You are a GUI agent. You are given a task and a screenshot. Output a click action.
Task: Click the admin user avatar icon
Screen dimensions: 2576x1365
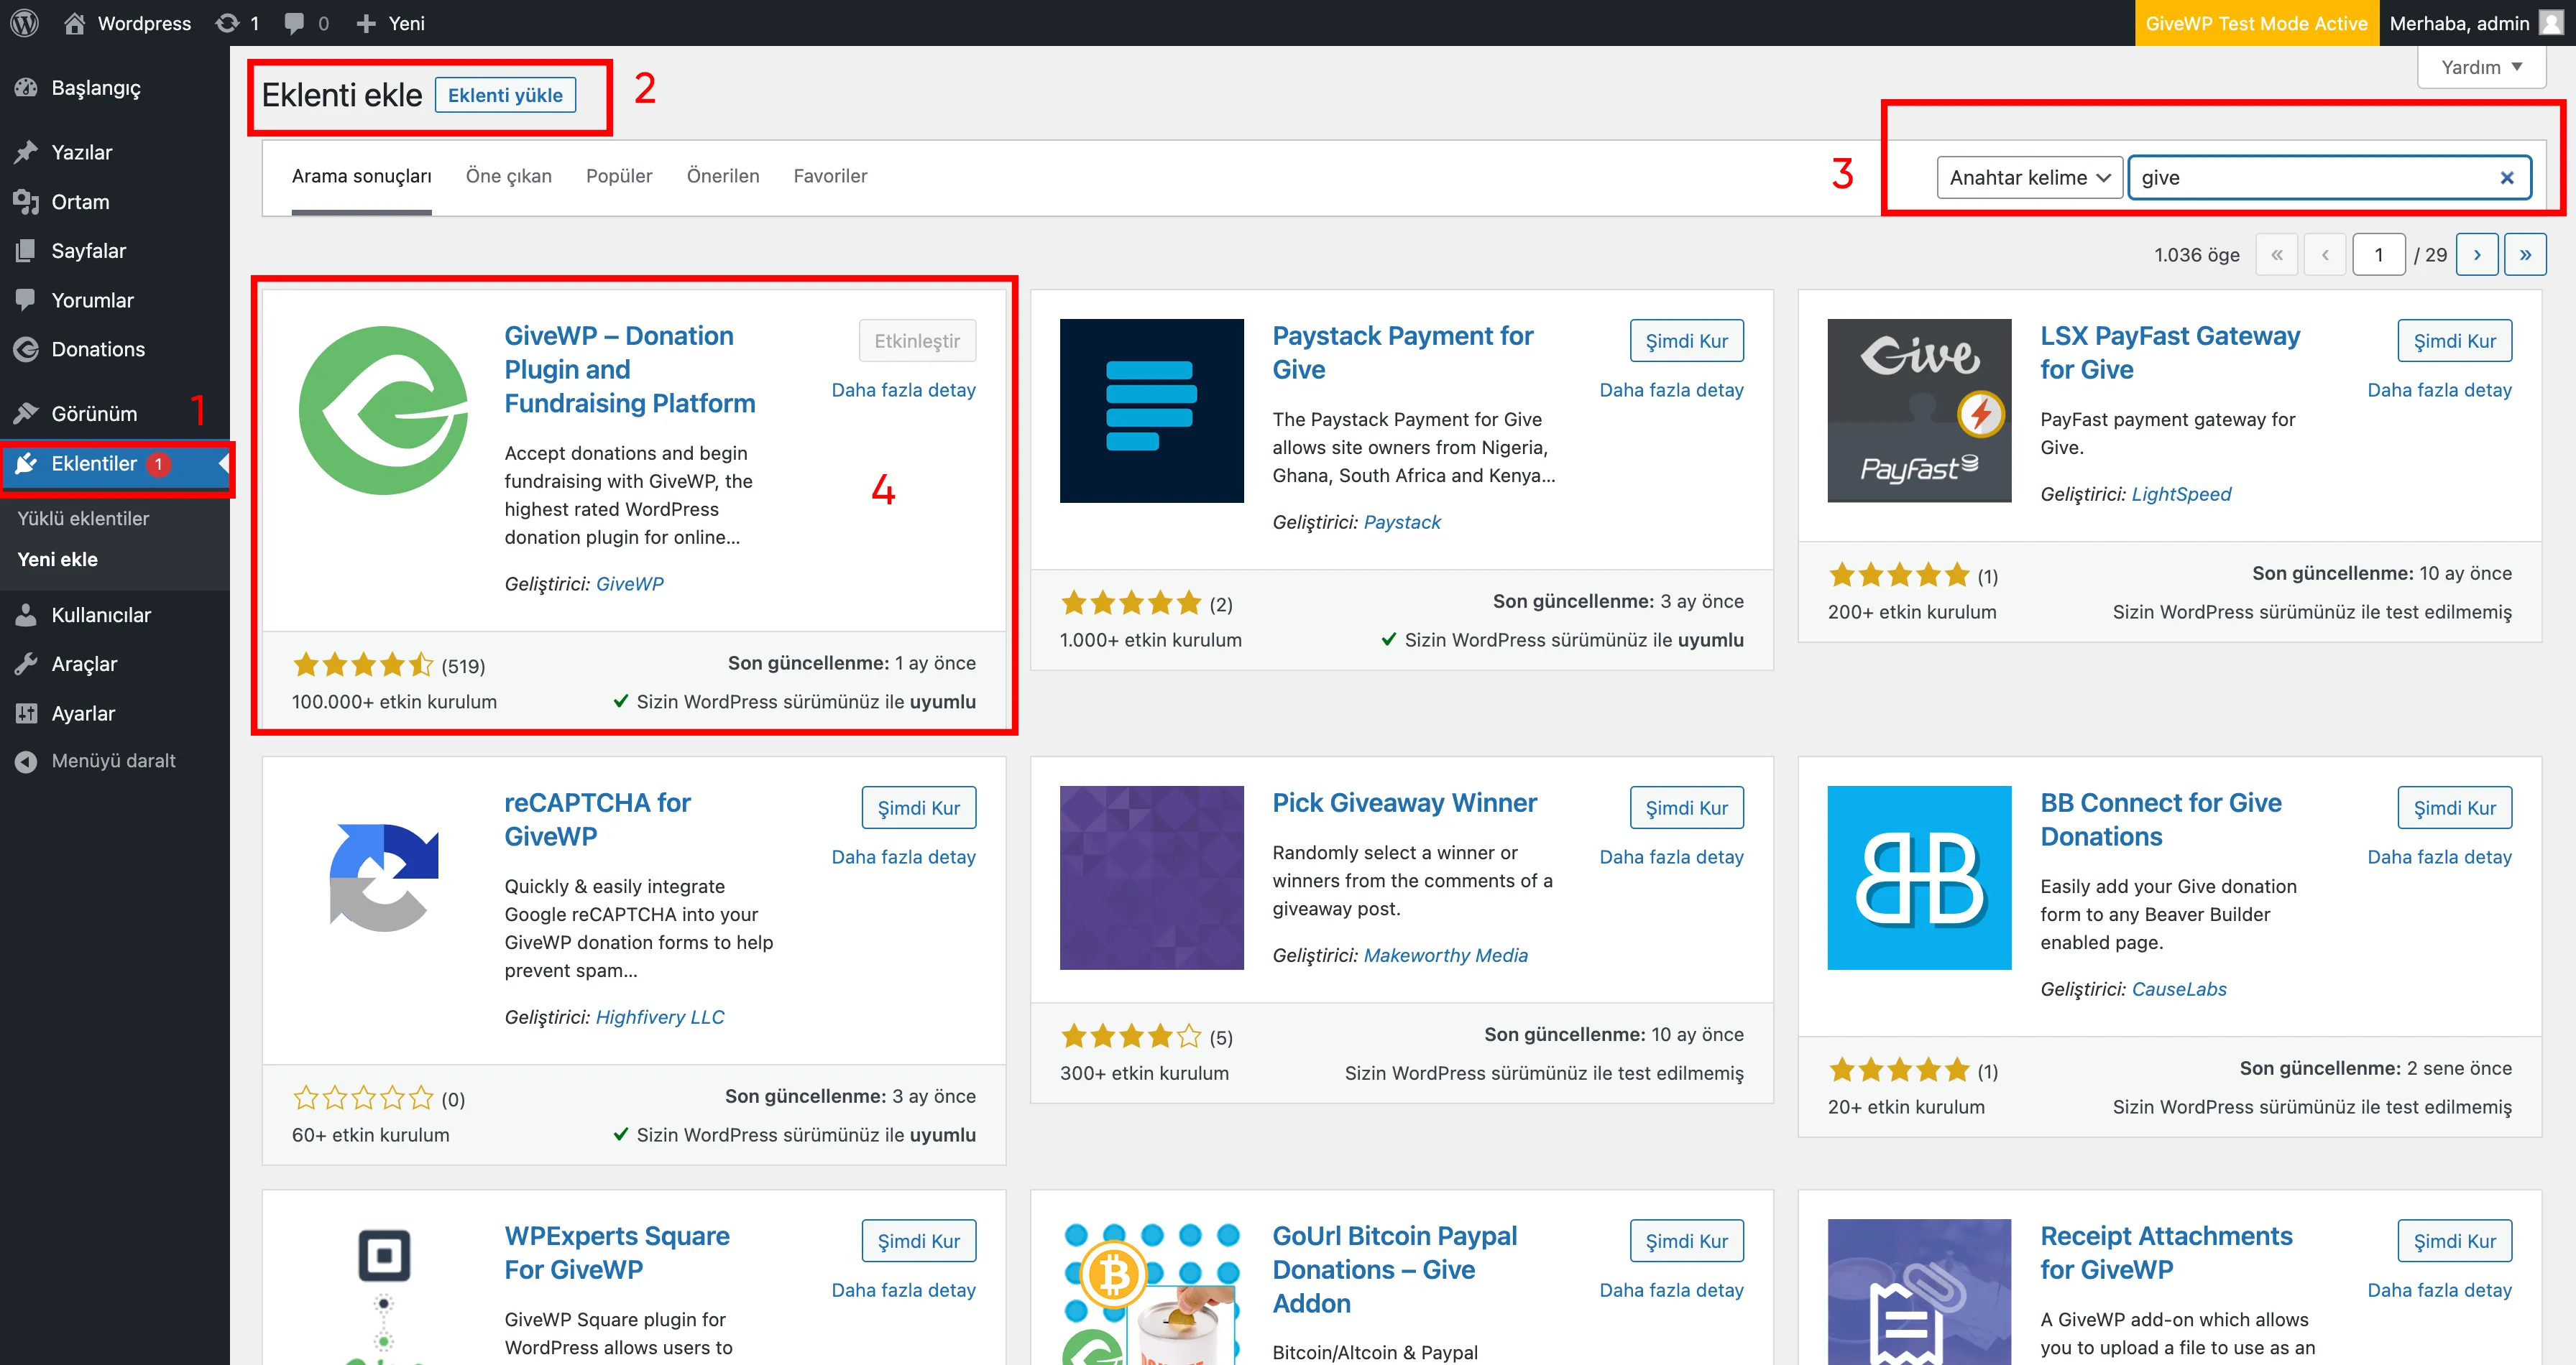click(x=2551, y=23)
